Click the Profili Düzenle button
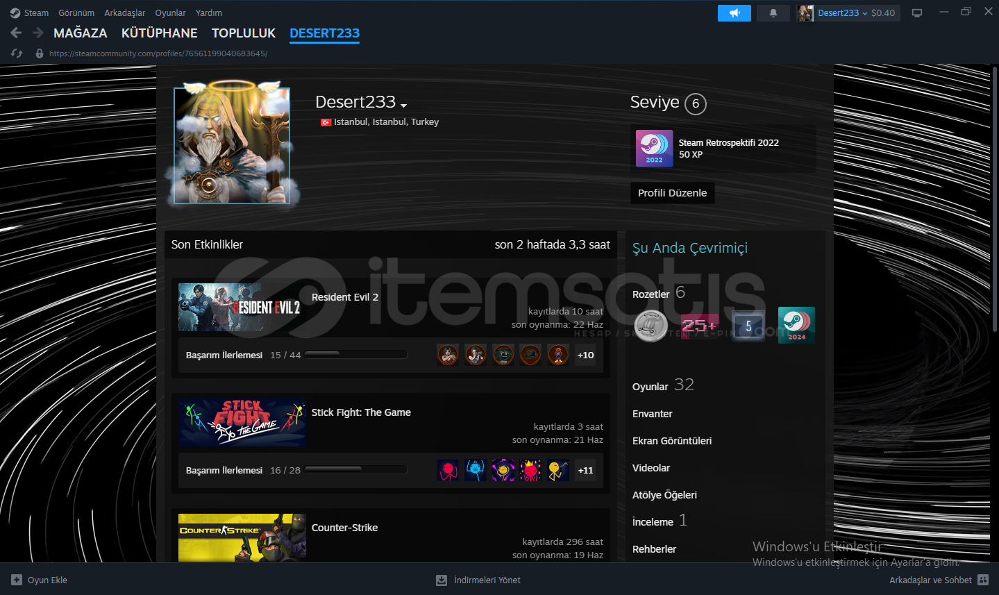Image resolution: width=999 pixels, height=595 pixels. 672,193
